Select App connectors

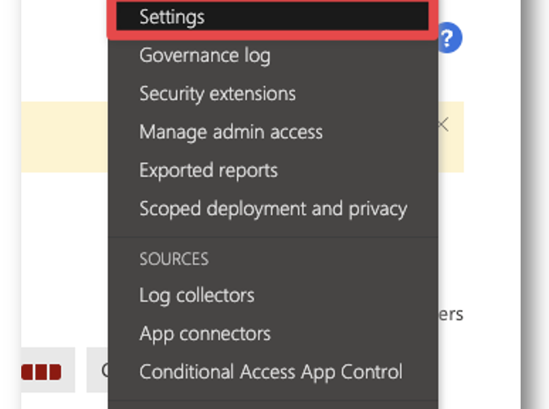click(x=205, y=334)
